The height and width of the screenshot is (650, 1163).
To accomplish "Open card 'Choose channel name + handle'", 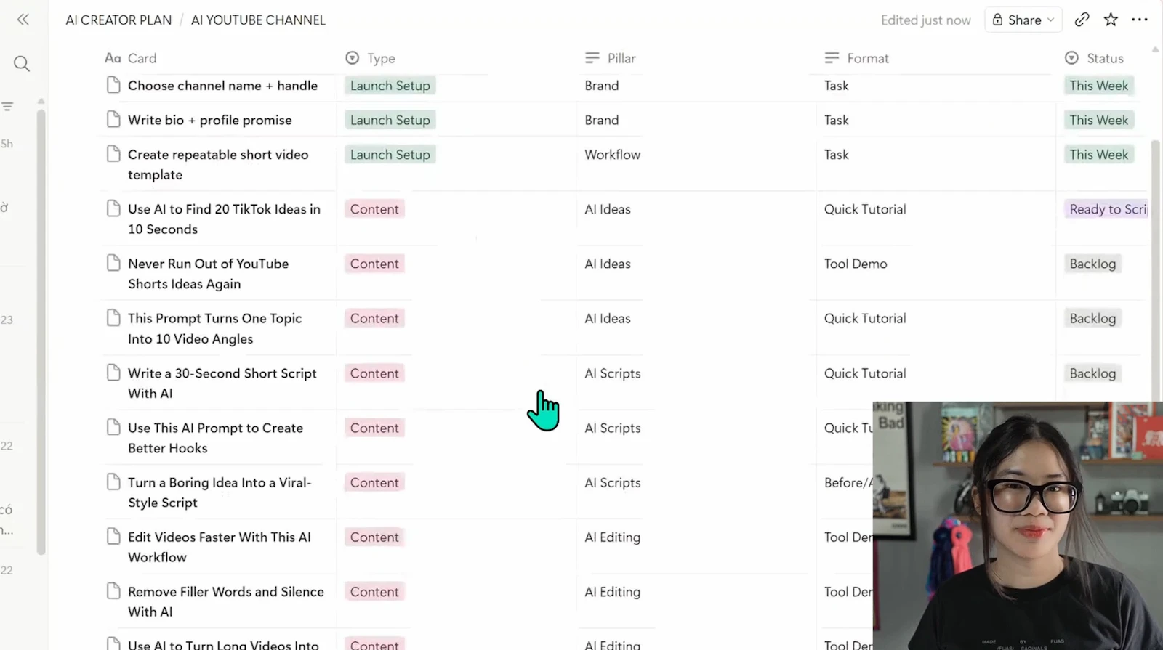I will (x=222, y=86).
